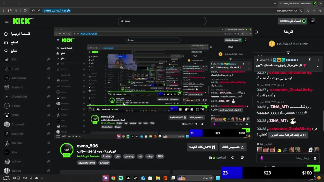Expand the leaderboard chevron under gift banner
This screenshot has width=324, height=182.
pos(288,52)
